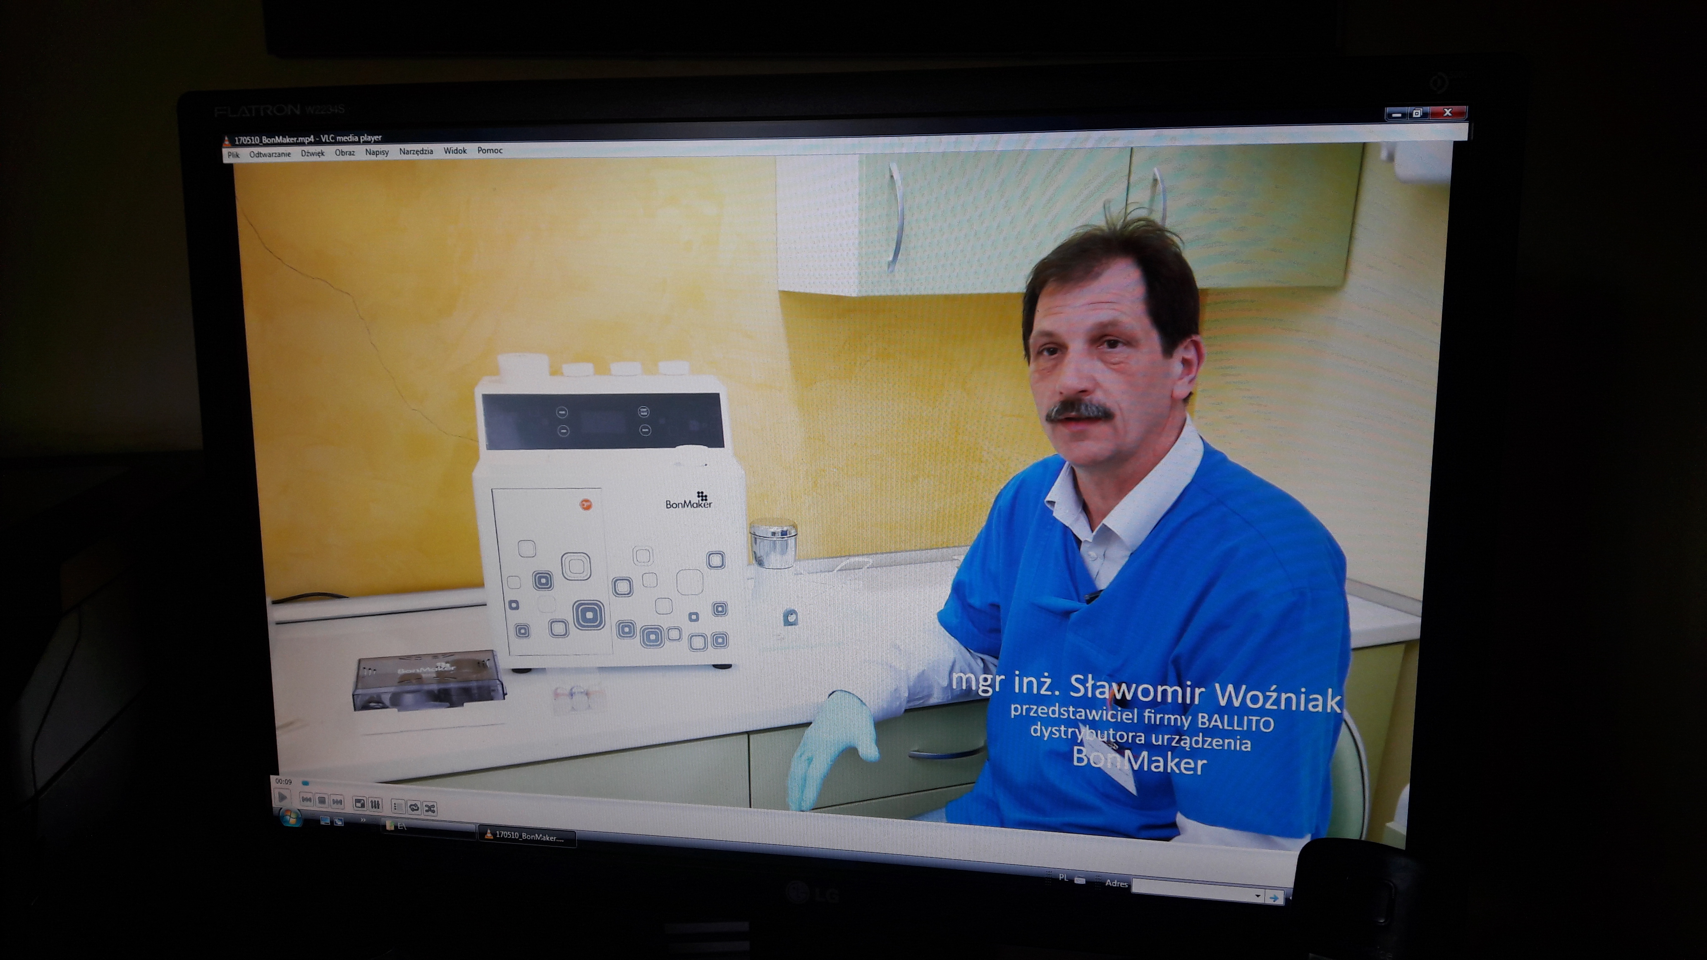Open extended settings equalizer icon
The image size is (1707, 960).
coord(375,804)
